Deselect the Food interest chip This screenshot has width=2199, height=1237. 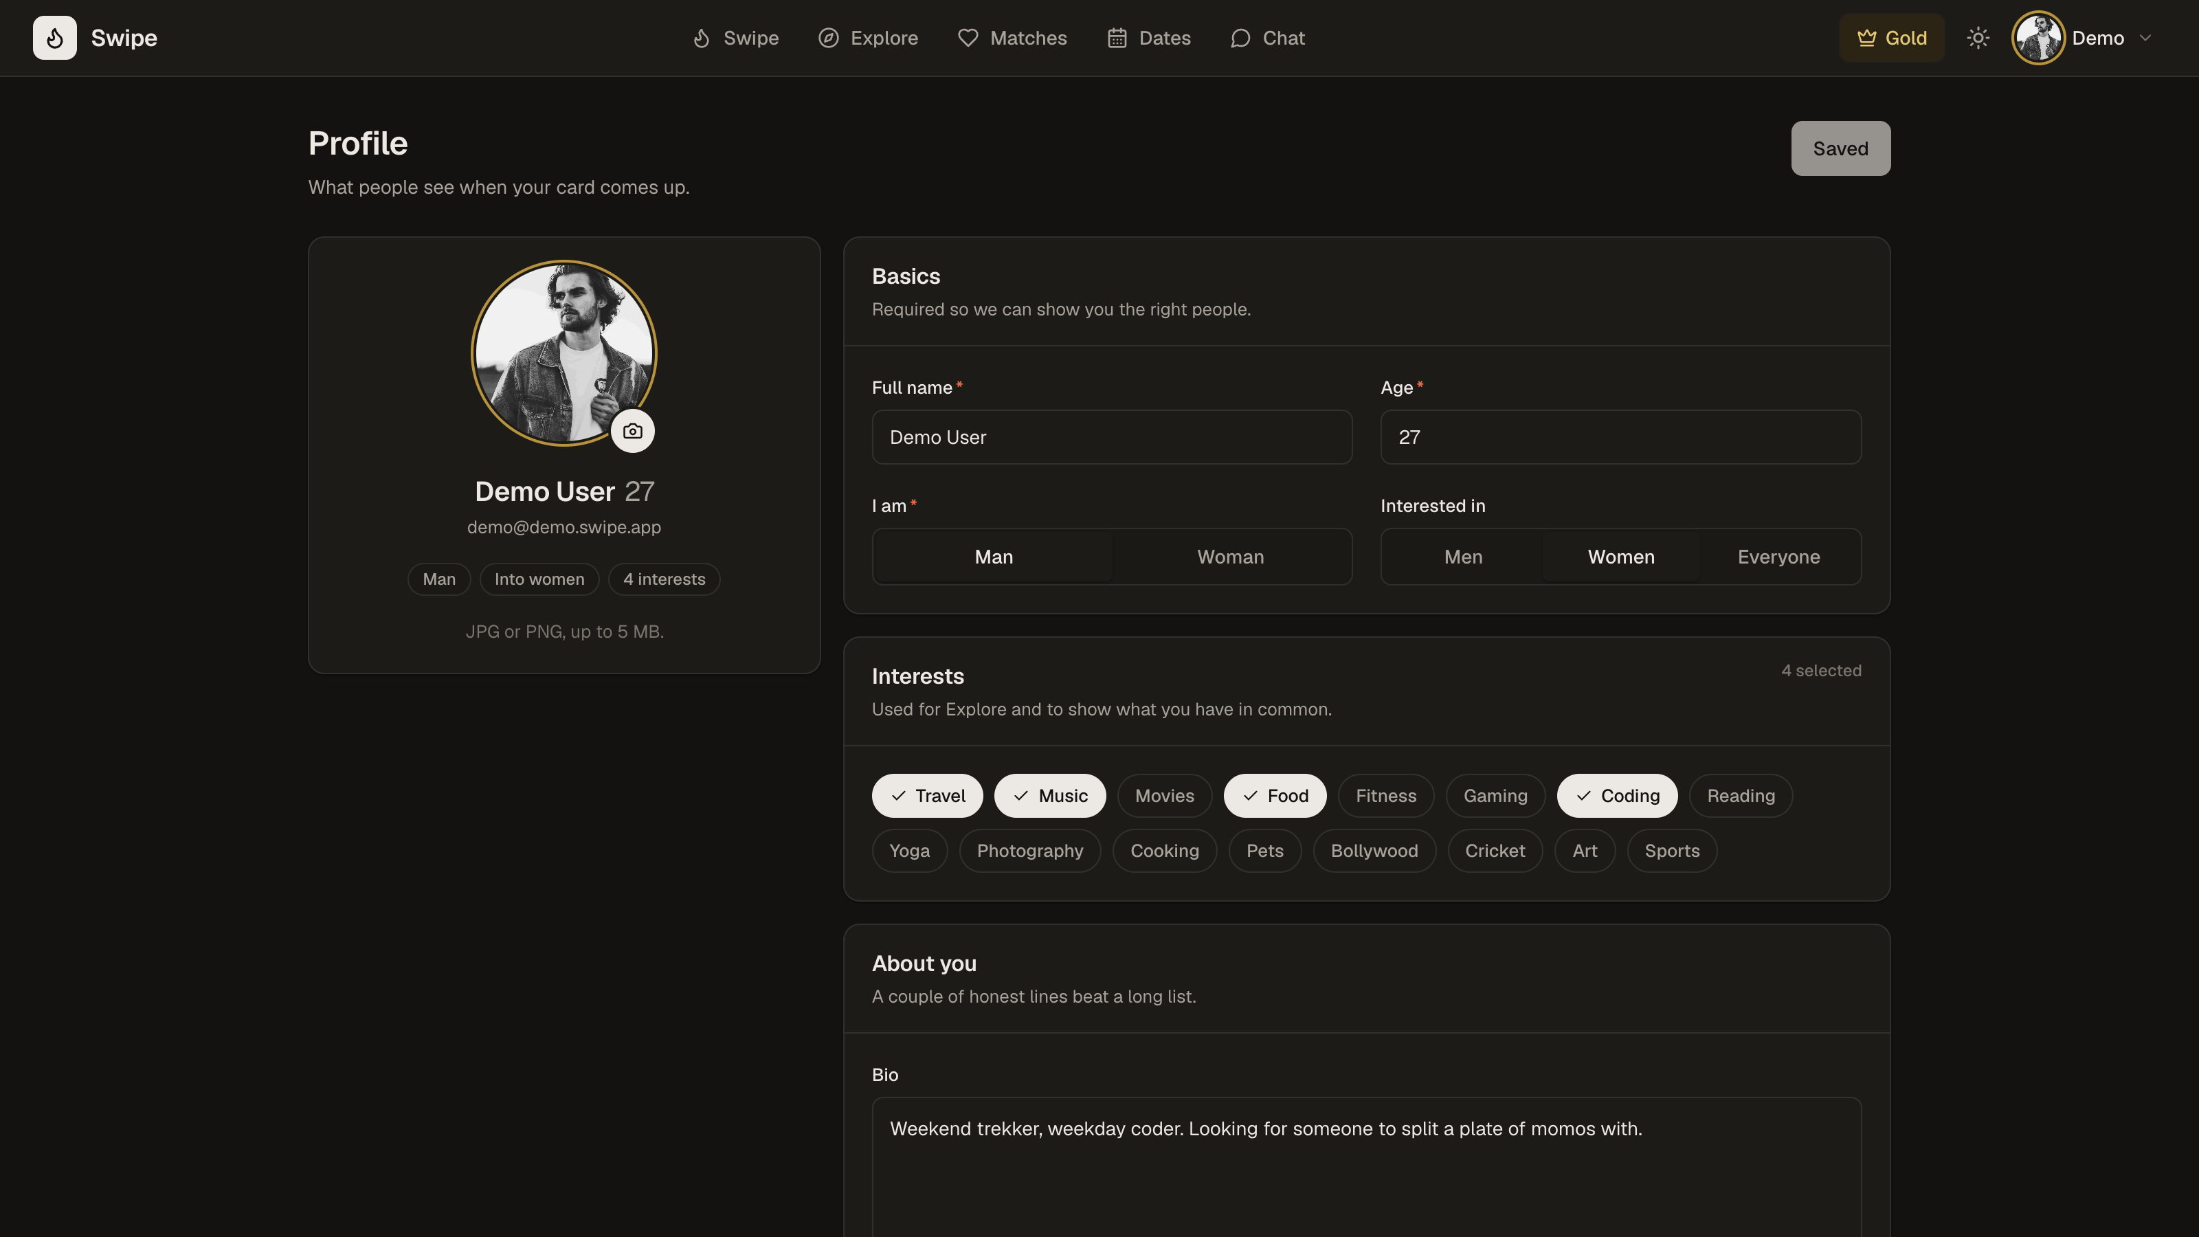(1275, 796)
